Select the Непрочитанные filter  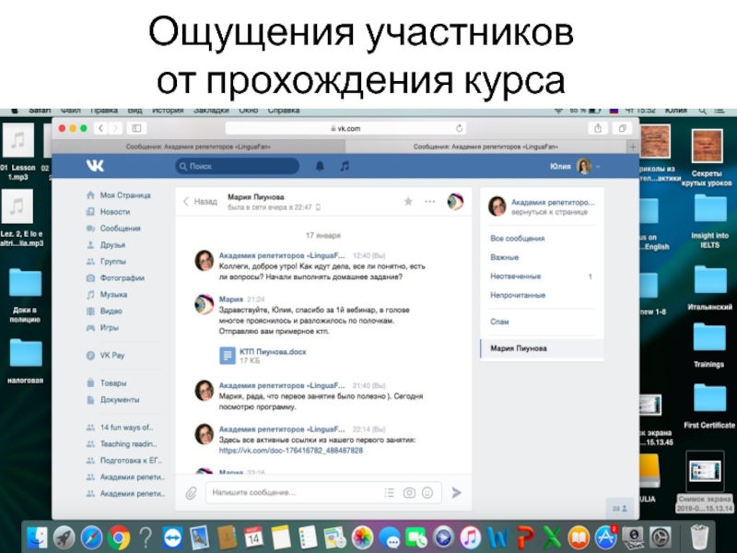[x=518, y=295]
